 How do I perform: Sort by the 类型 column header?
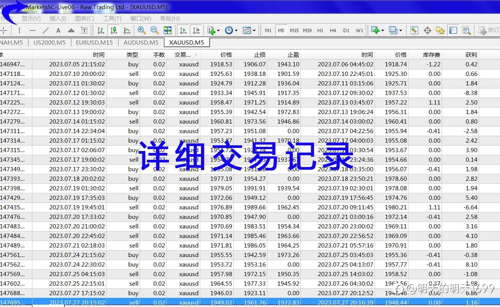pyautogui.click(x=123, y=55)
